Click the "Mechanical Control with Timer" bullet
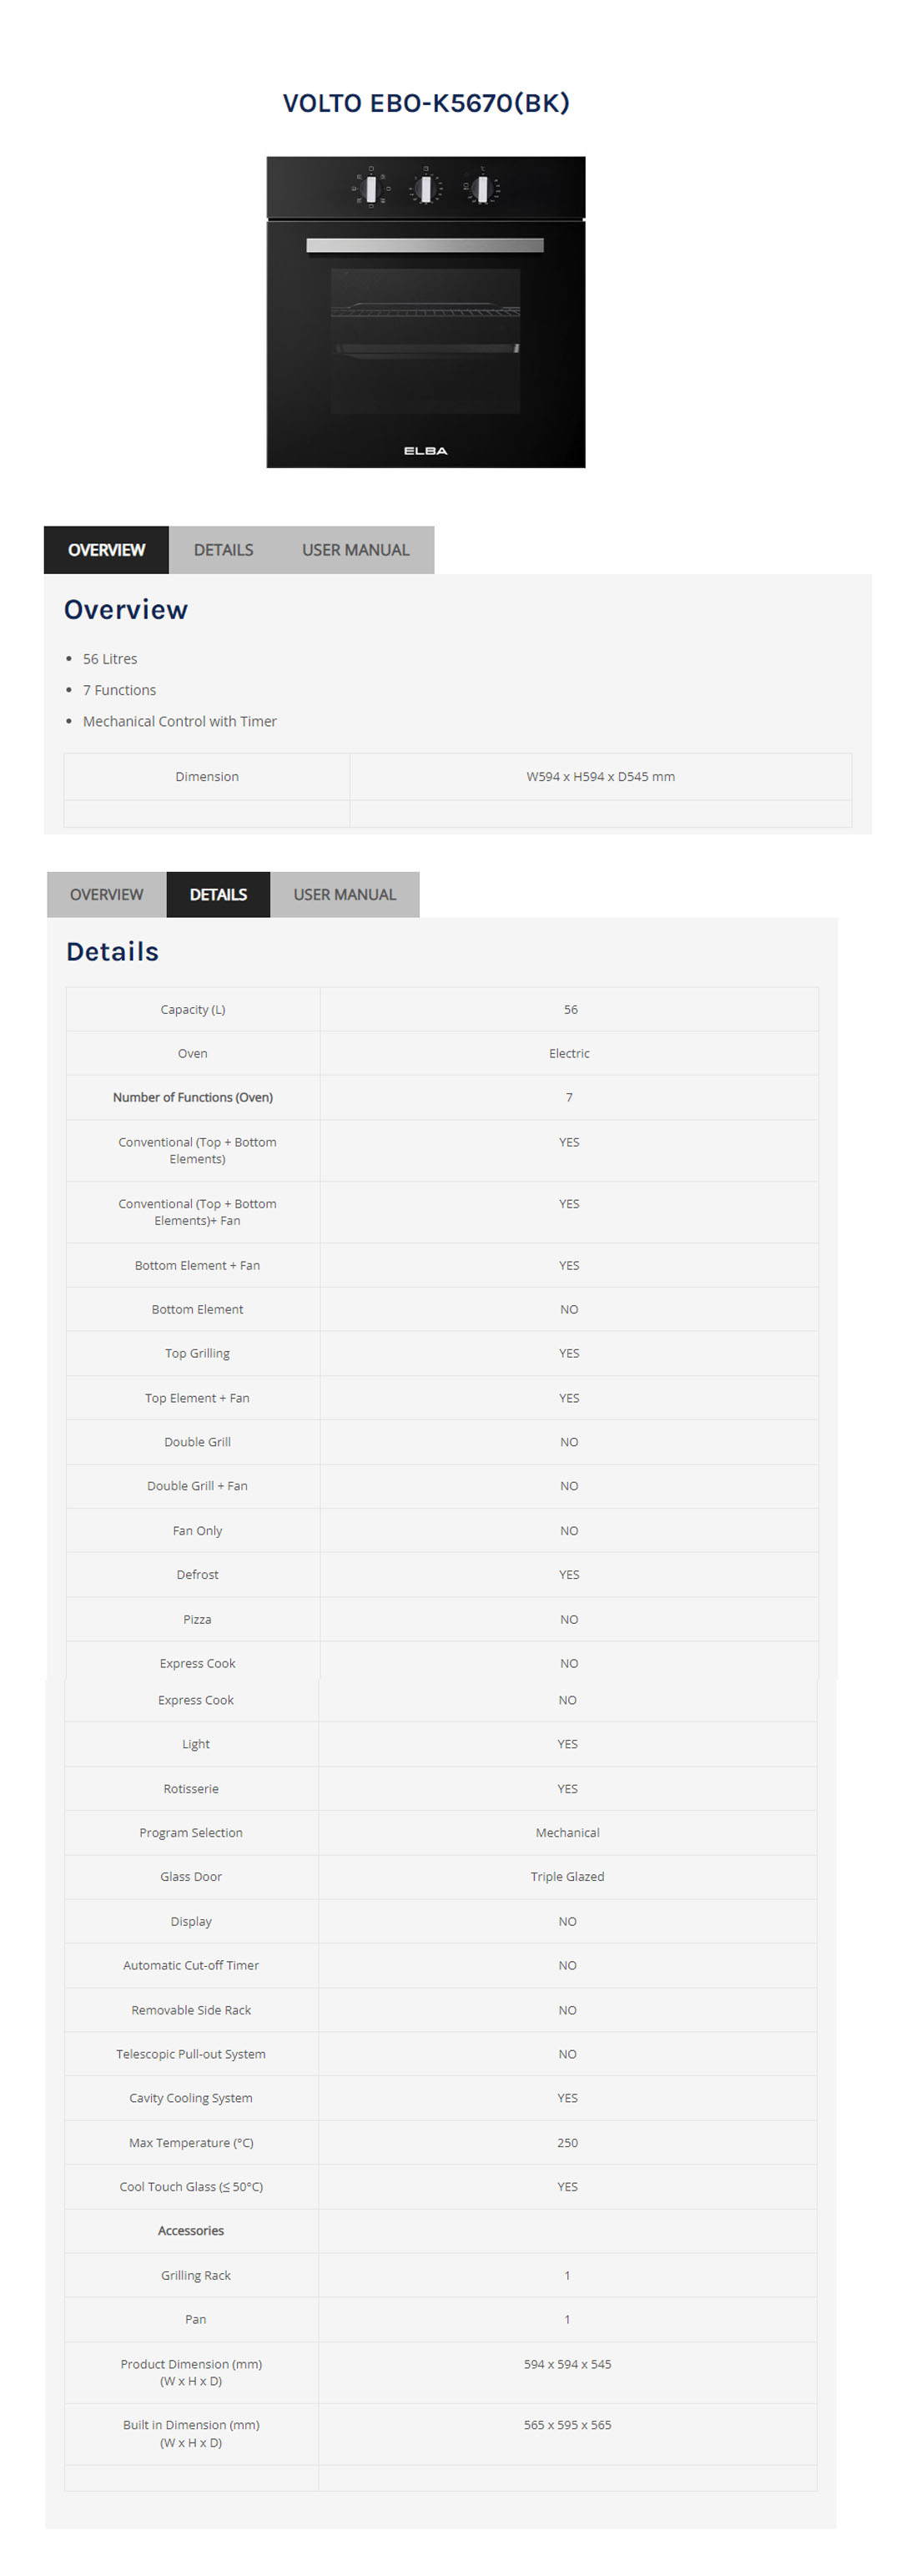 pos(180,721)
